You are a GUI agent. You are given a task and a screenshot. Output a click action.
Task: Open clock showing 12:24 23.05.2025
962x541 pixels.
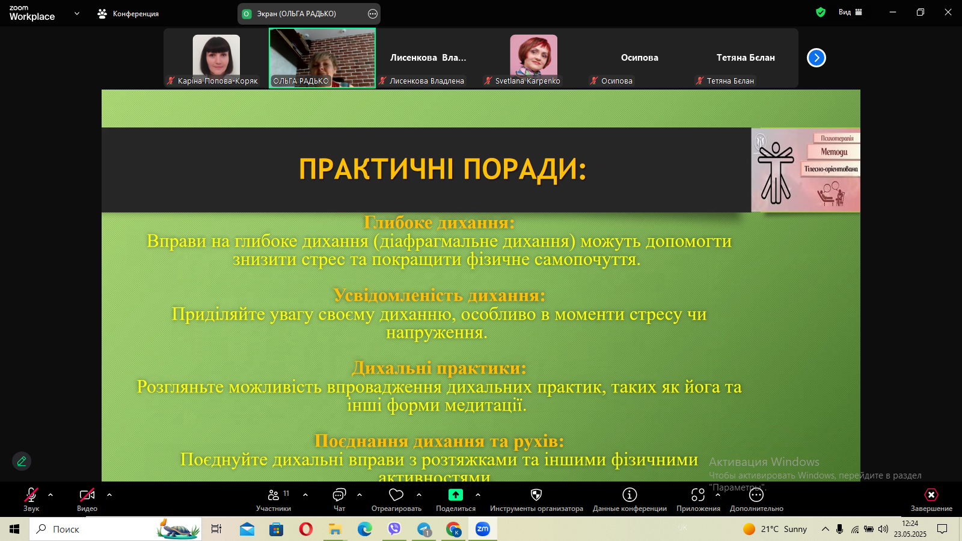pos(910,529)
